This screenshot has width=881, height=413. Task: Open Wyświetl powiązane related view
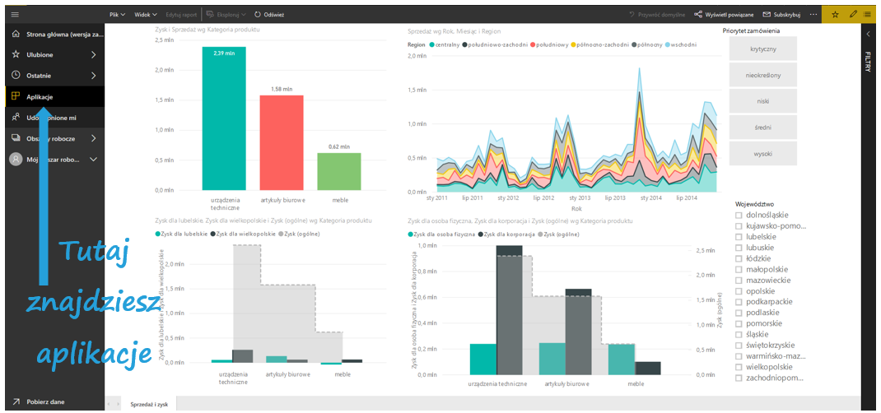(724, 14)
